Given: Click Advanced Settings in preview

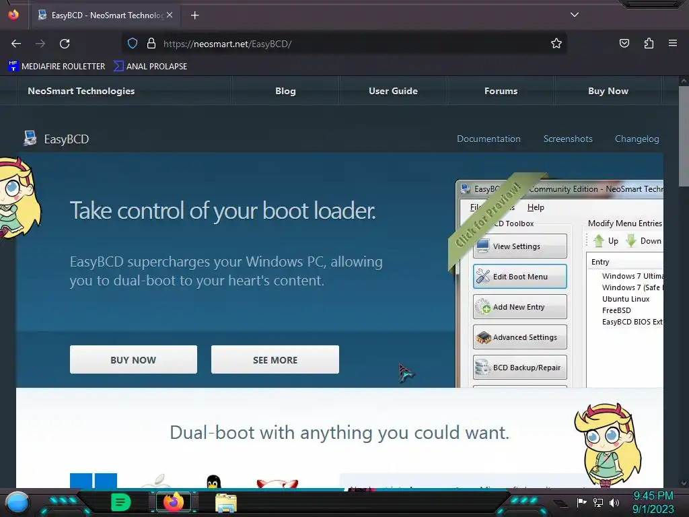Looking at the screenshot, I should coord(520,337).
